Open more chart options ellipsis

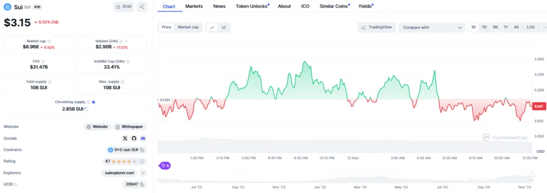point(544,27)
